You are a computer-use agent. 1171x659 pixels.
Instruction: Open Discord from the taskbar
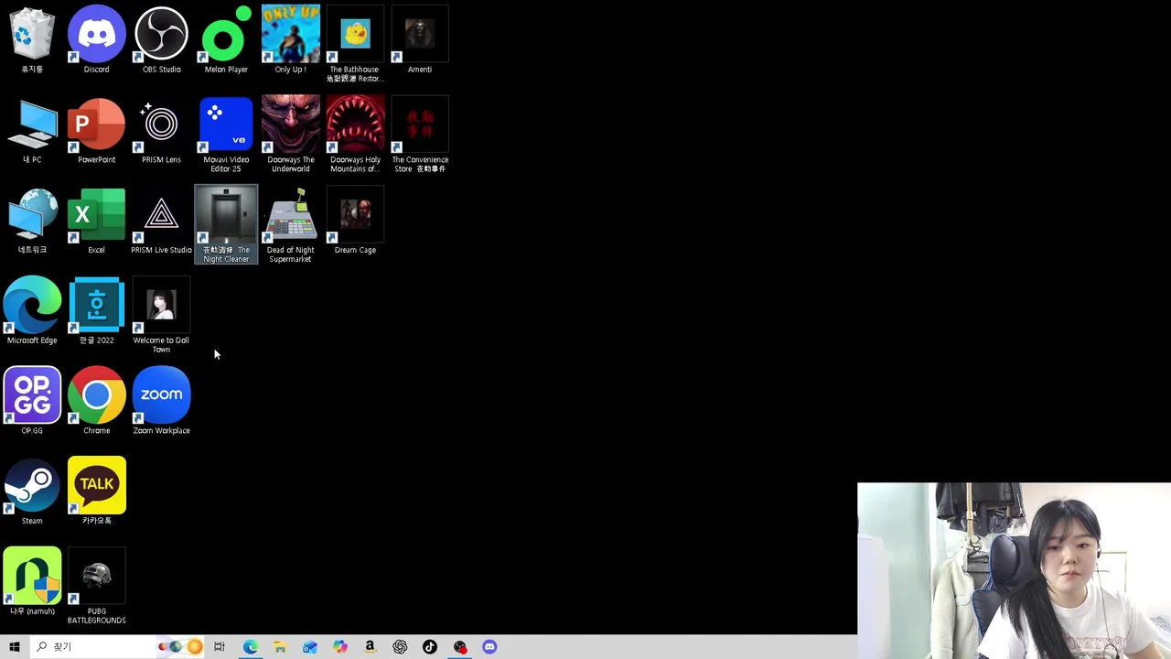[x=489, y=647]
